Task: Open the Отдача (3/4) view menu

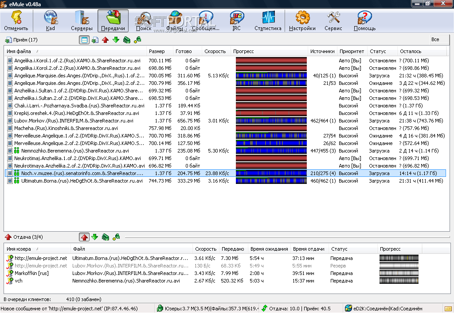Action: coord(23,237)
